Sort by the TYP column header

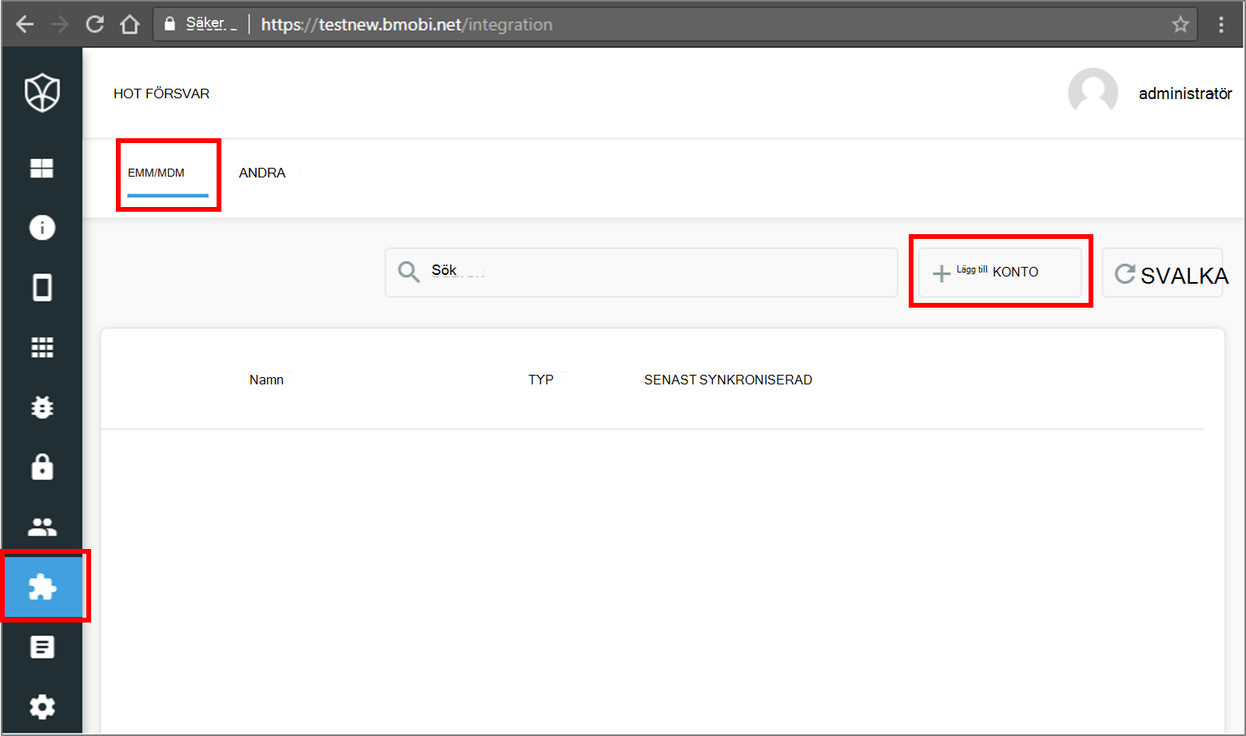tap(541, 380)
